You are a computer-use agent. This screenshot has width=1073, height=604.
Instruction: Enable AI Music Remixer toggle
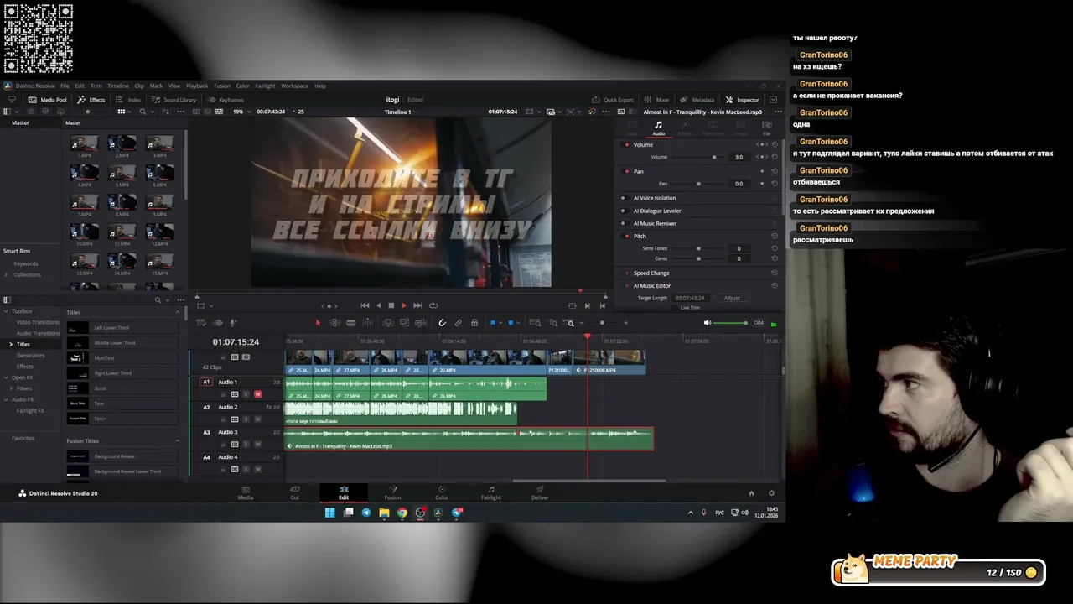(623, 223)
